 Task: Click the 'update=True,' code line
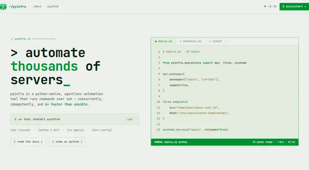179,85
